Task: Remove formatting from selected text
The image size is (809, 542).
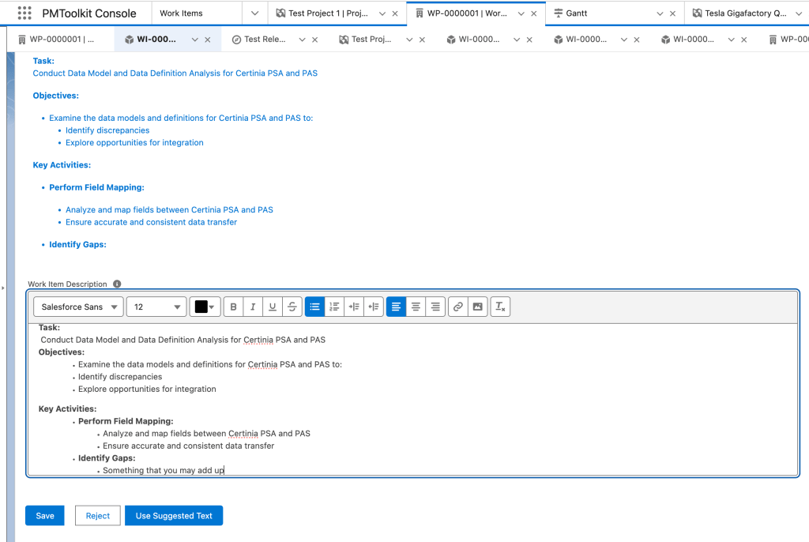Action: tap(500, 307)
